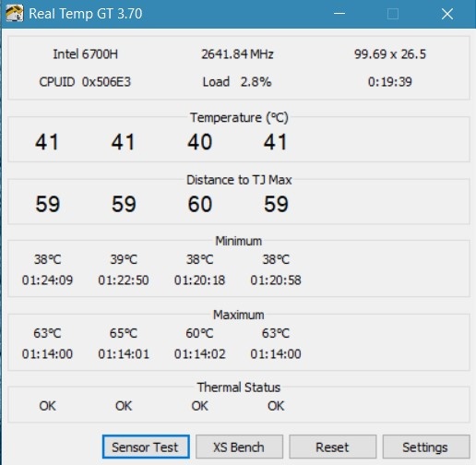Click the CPUID 0x506E3 value
Image resolution: width=476 pixels, height=465 pixels.
pyautogui.click(x=85, y=82)
